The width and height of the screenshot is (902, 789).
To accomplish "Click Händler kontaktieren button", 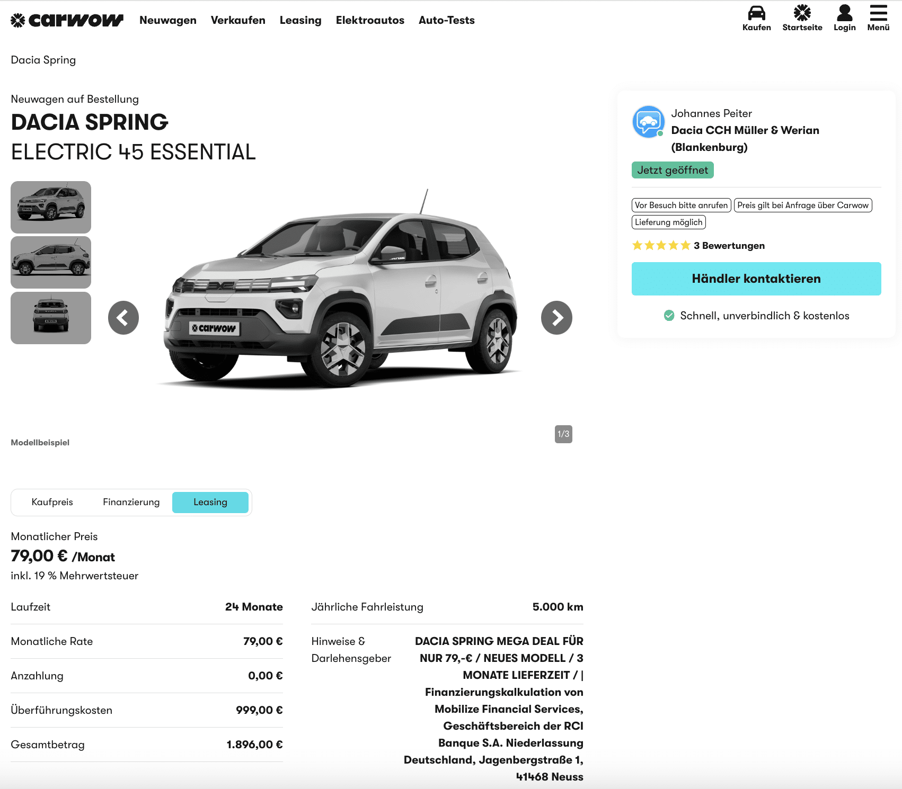I will [756, 279].
